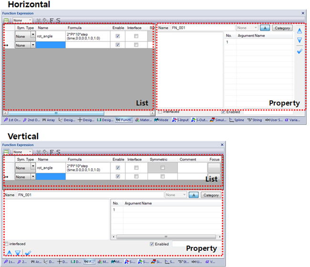The width and height of the screenshot is (310, 267).
Task: Toggle Enable in the new row, Vertical list
Action: click(x=118, y=176)
